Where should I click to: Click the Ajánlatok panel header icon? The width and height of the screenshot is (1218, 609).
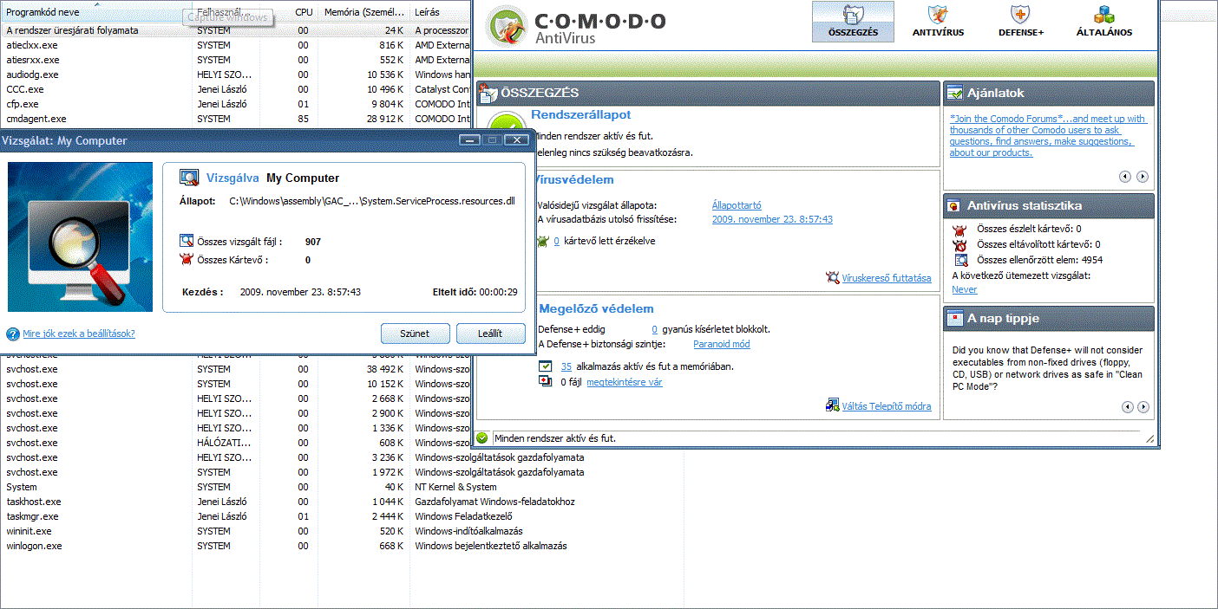(955, 93)
